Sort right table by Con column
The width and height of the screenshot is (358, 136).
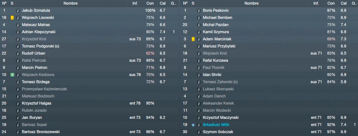click(x=331, y=4)
